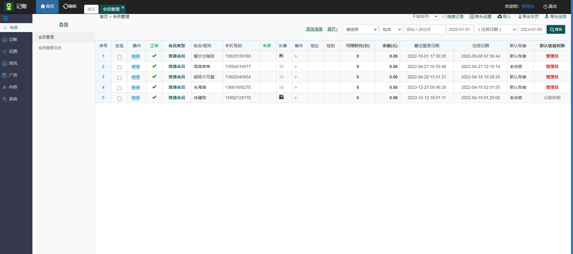Click 全选 select all header
This screenshot has height=254, width=573.
(119, 46)
